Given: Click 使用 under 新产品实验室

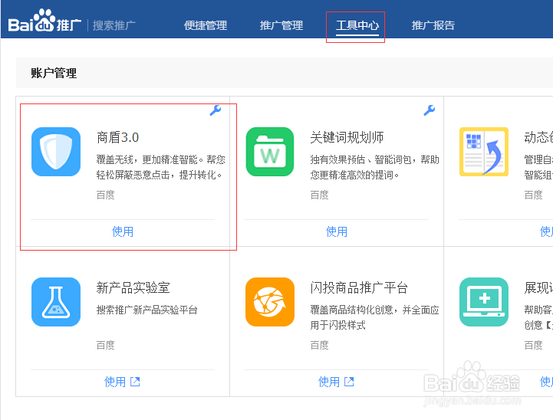Looking at the screenshot, I should click(115, 382).
